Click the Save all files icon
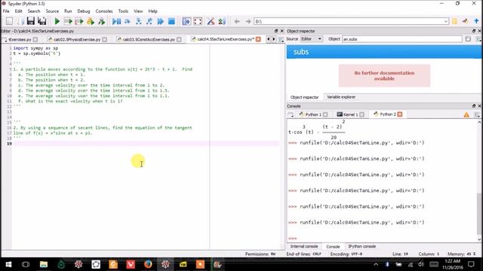The image size is (483, 271). (x=42, y=21)
